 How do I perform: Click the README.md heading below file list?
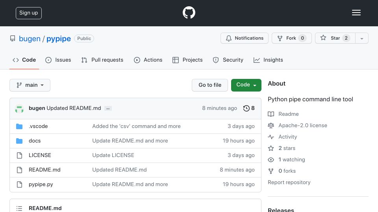(x=45, y=208)
